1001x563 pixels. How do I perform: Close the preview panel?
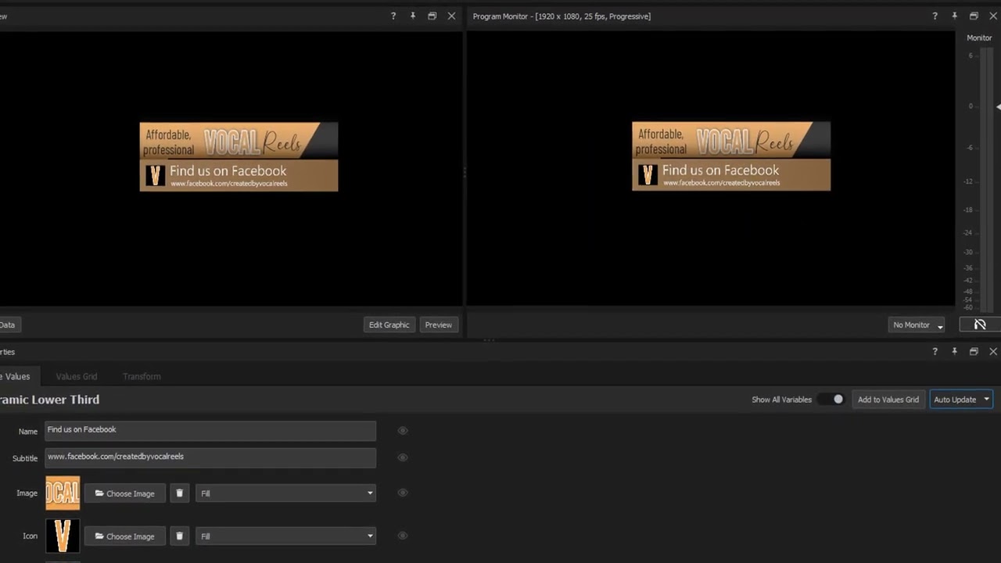(x=451, y=16)
